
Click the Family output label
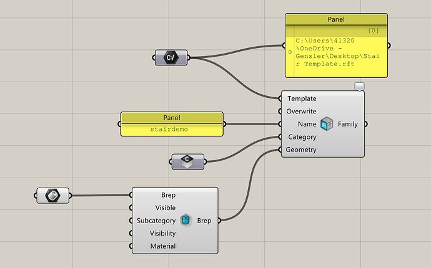coord(348,124)
